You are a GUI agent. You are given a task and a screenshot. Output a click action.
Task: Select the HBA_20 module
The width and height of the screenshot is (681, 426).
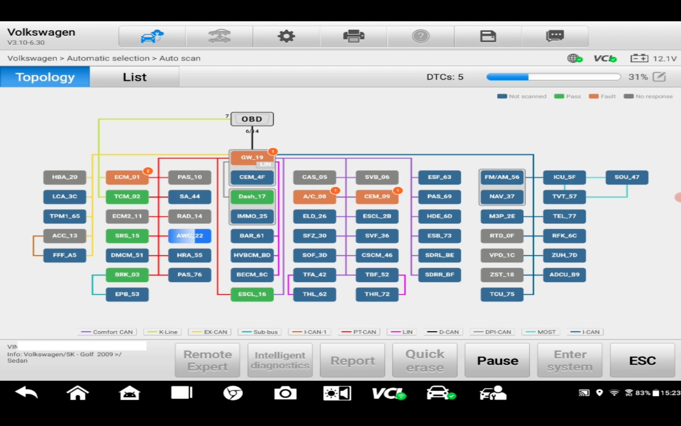pos(64,177)
